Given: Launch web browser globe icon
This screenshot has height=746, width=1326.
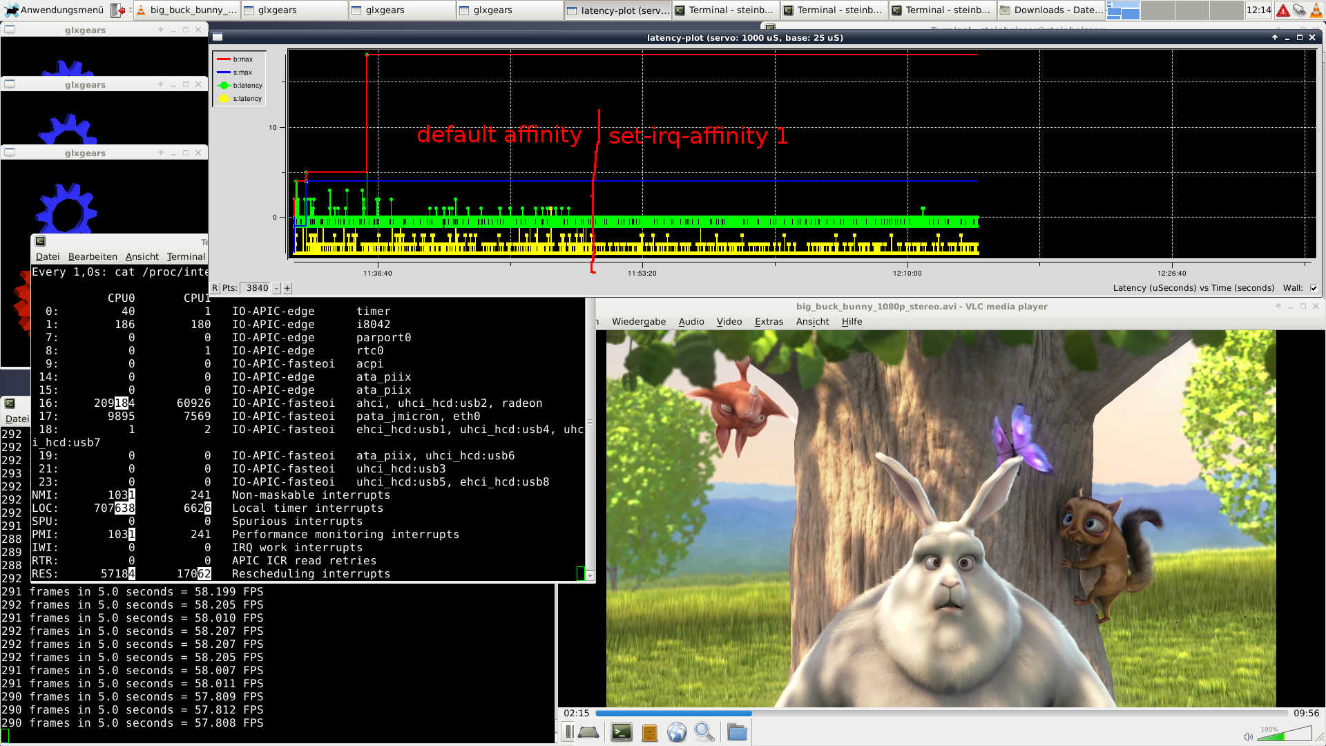Looking at the screenshot, I should 677,732.
